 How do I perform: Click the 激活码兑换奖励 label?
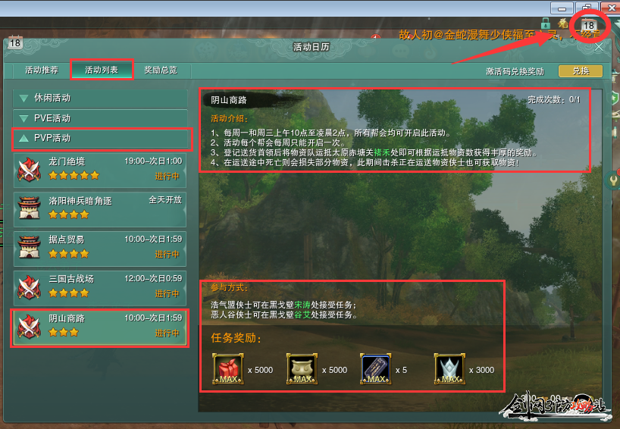pos(515,71)
